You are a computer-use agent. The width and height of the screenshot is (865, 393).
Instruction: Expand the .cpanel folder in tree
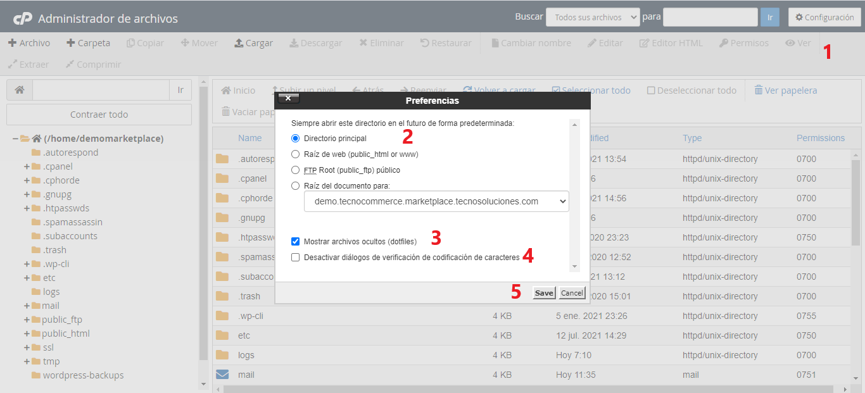pyautogui.click(x=27, y=166)
